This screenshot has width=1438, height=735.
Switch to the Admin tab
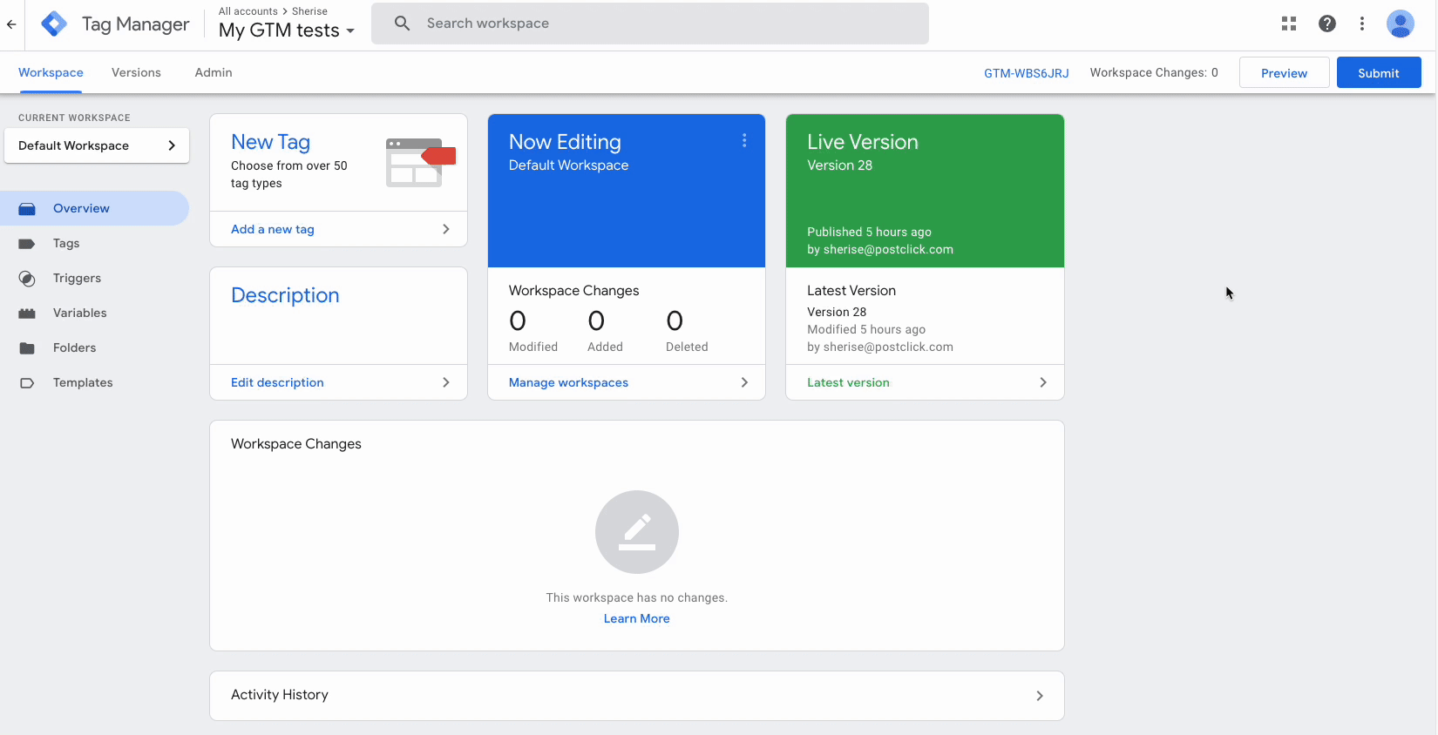214,72
